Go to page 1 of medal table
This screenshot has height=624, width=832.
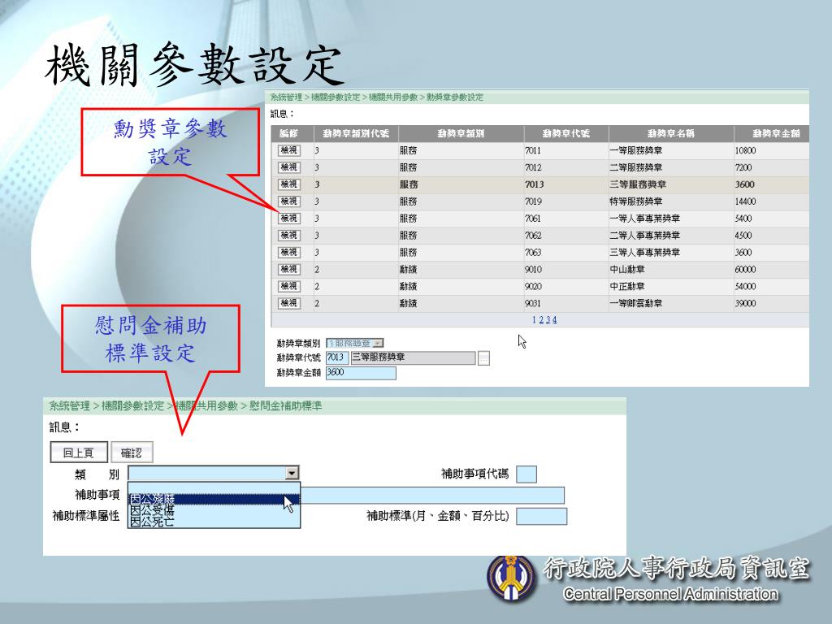[535, 319]
